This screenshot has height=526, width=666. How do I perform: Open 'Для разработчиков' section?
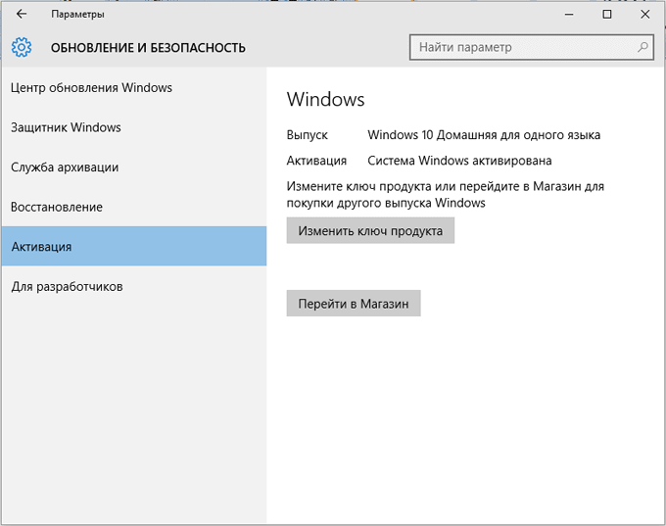[x=134, y=286]
